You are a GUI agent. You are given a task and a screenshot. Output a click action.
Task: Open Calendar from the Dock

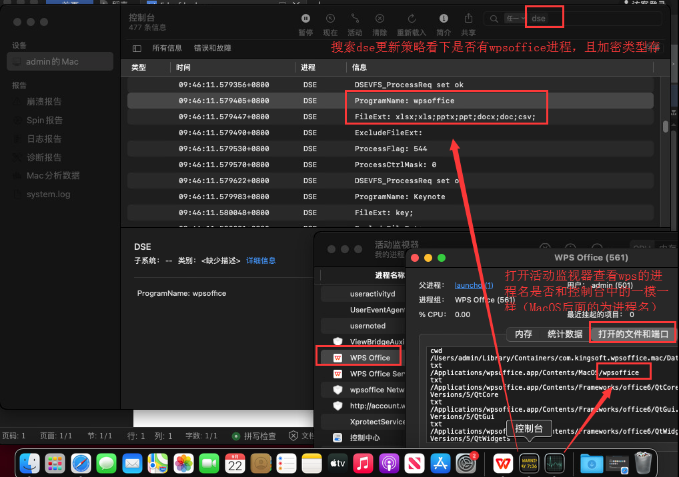pyautogui.click(x=235, y=464)
